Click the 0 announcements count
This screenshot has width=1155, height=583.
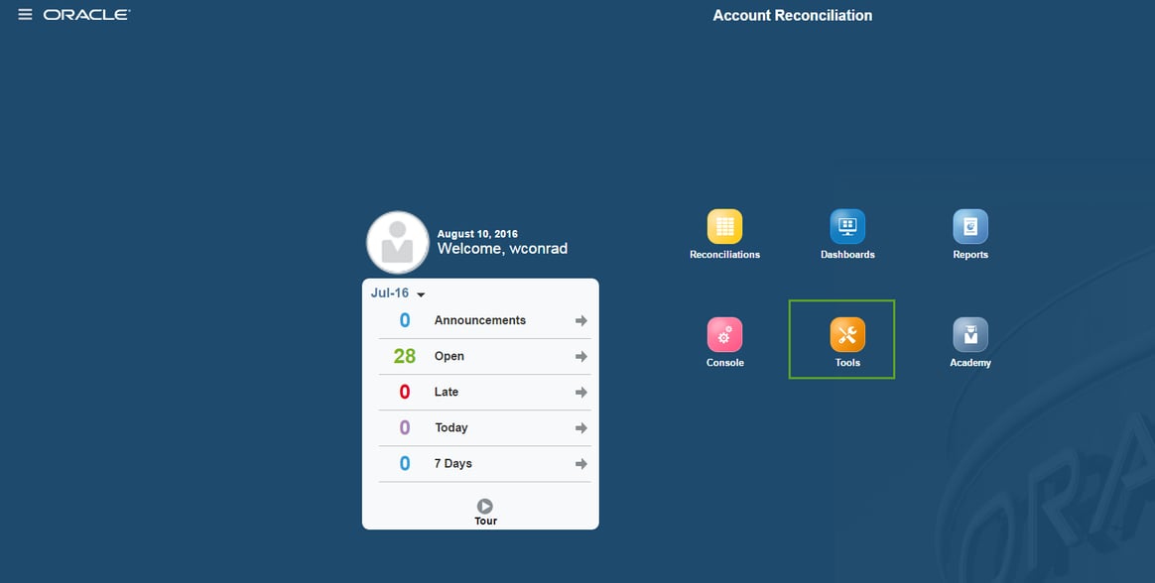point(405,320)
